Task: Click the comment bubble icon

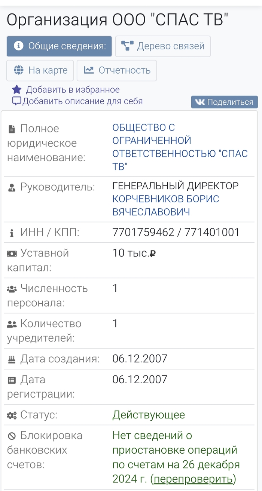Action: point(17,101)
